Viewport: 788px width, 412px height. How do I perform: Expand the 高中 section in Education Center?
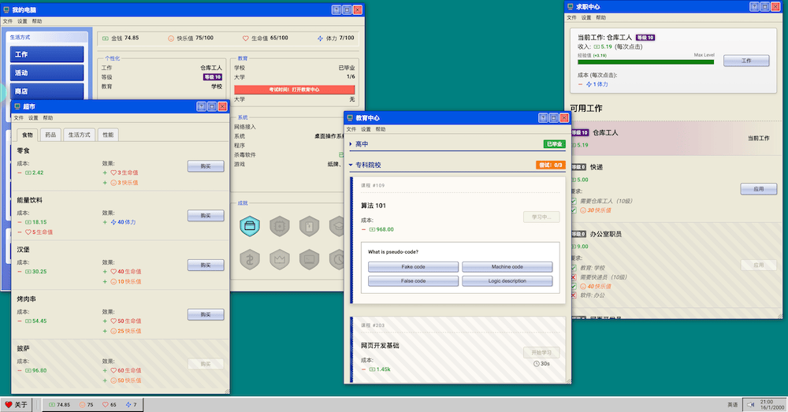tap(351, 144)
